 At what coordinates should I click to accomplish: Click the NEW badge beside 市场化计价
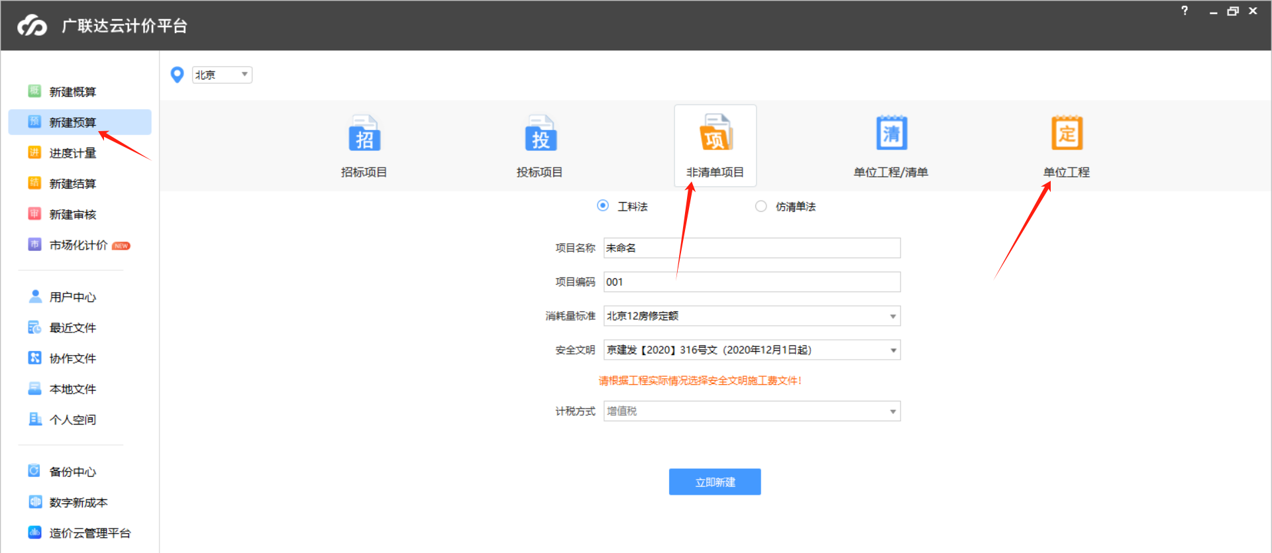click(121, 246)
